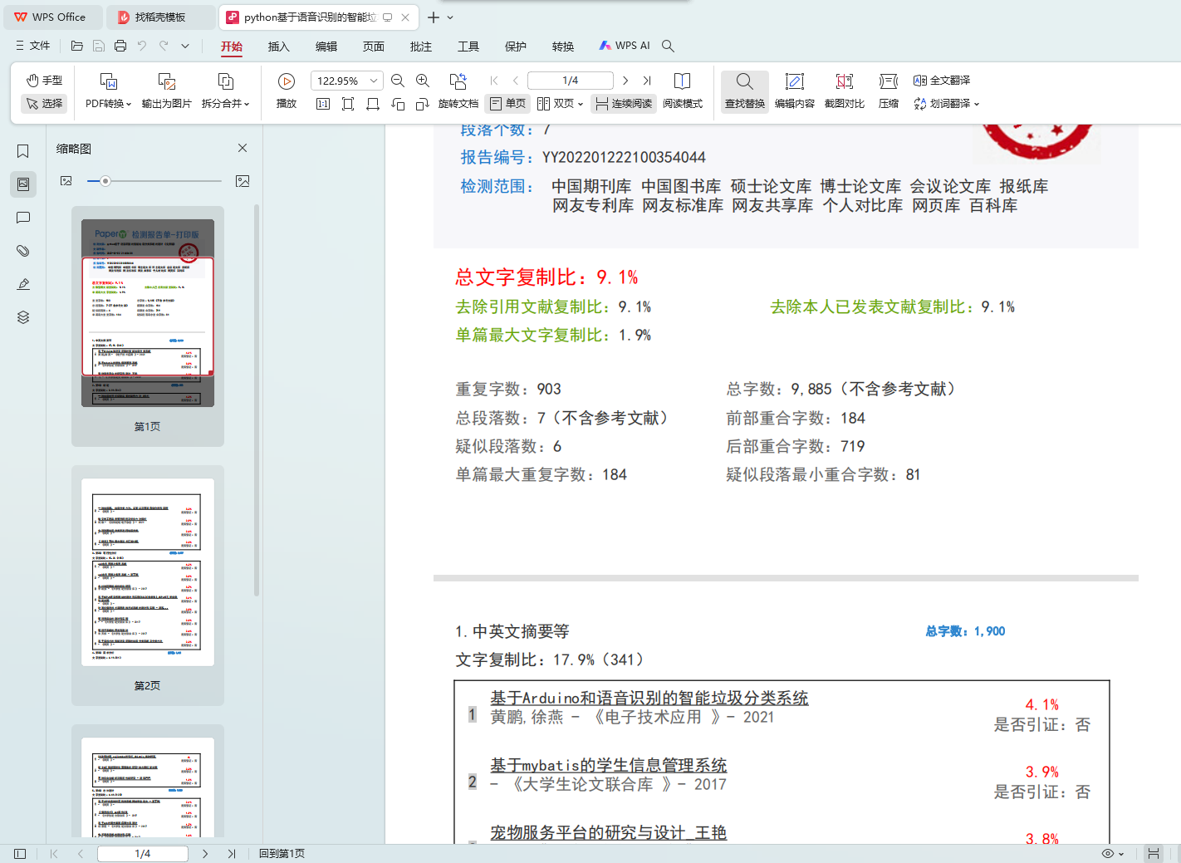Open the Annotate ribbon tab
Viewport: 1181px width, 863px height.
coord(420,47)
